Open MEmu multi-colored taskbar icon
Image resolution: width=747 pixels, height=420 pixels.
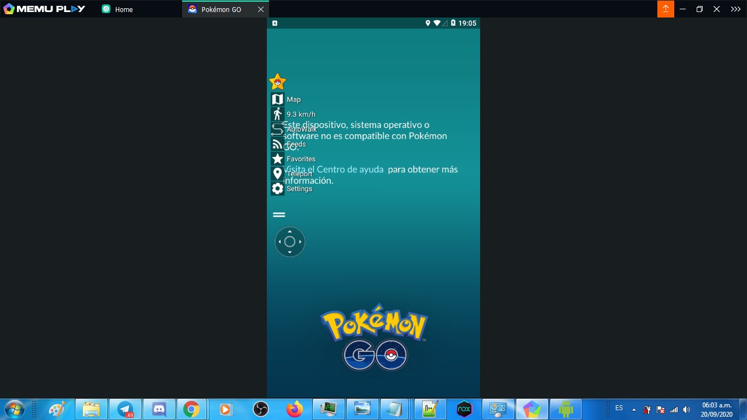coord(532,409)
